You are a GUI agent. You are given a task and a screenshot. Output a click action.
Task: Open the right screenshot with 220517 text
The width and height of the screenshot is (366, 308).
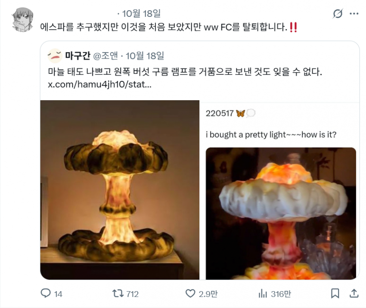pos(279,191)
